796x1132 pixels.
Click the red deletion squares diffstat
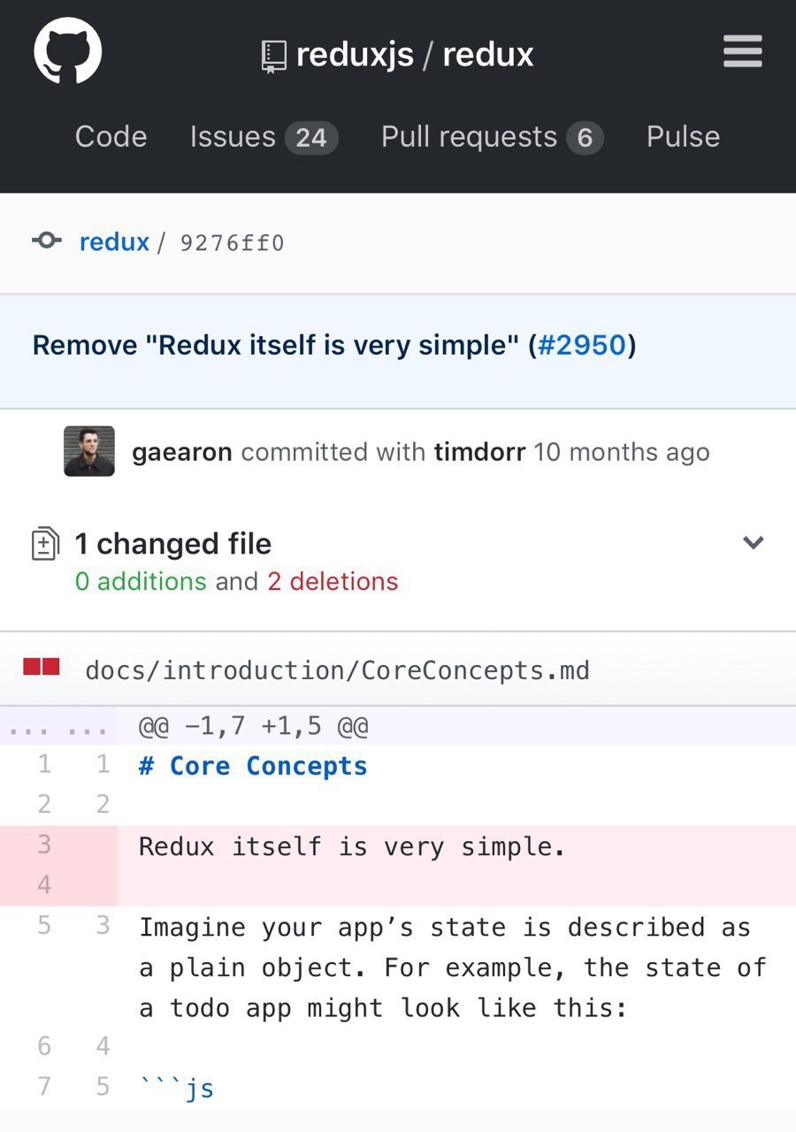tap(42, 668)
